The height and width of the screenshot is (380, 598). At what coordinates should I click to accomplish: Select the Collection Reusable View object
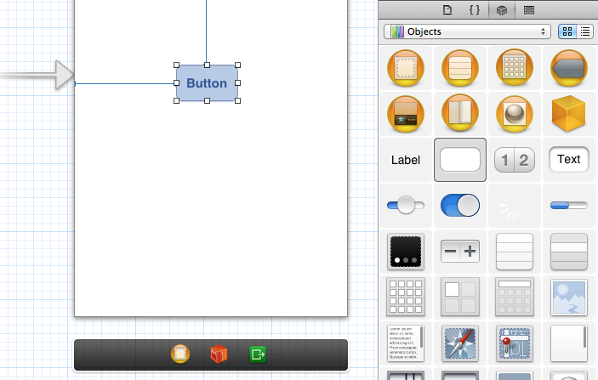click(515, 297)
